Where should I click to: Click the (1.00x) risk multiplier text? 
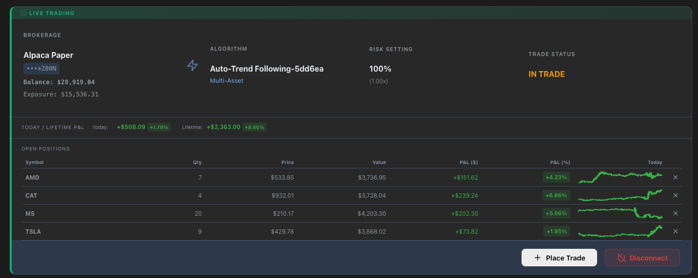pyautogui.click(x=378, y=81)
